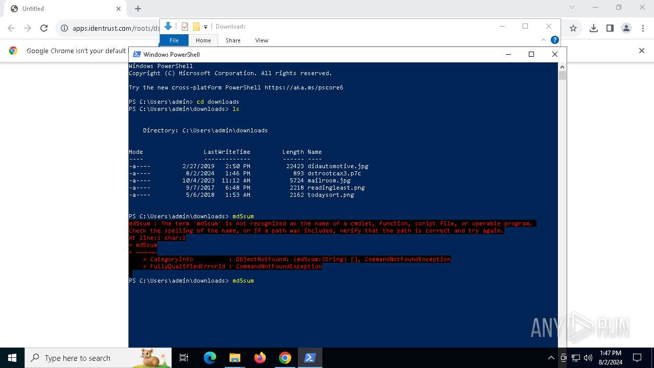Switch to Share ribbon tab

click(233, 40)
